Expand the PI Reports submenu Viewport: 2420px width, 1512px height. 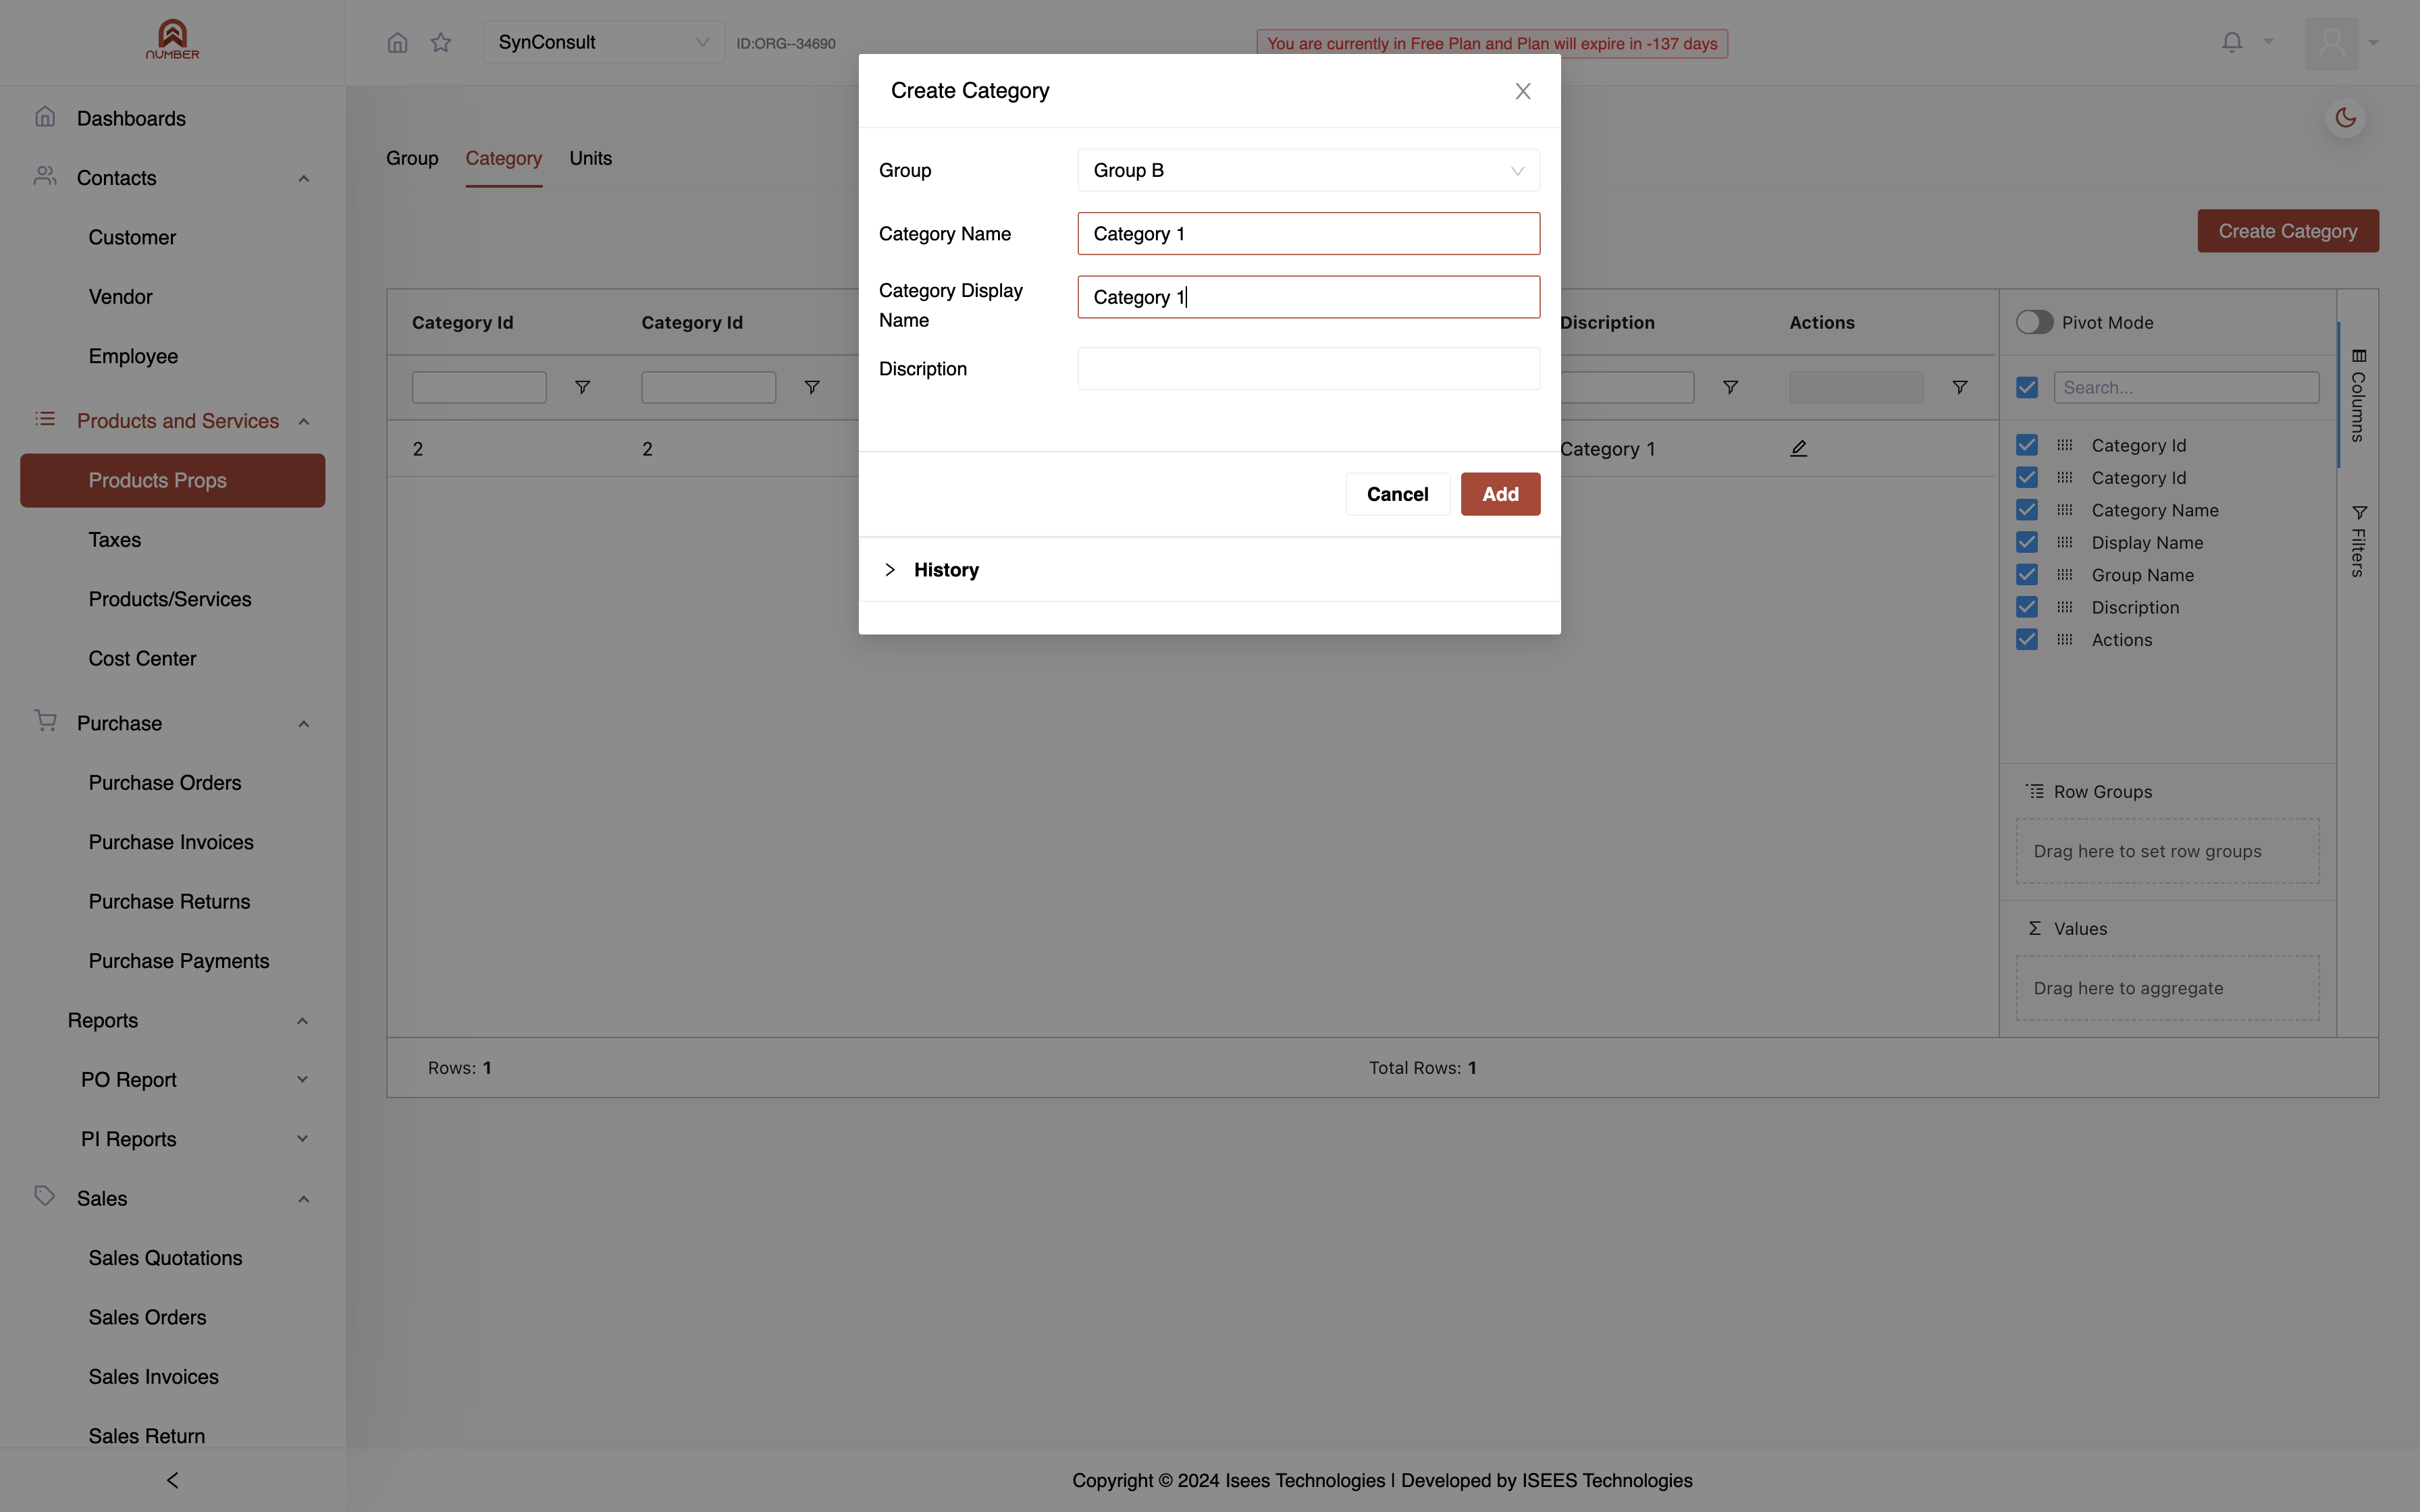click(x=302, y=1138)
